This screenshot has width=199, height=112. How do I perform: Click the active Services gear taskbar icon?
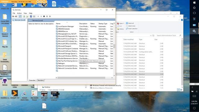click(x=194, y=31)
